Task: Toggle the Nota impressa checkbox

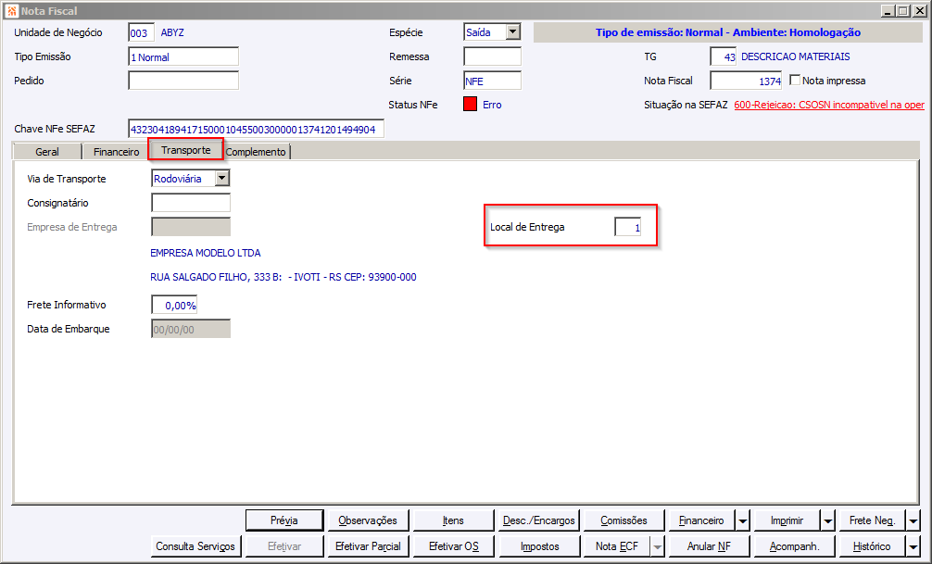Action: point(795,80)
